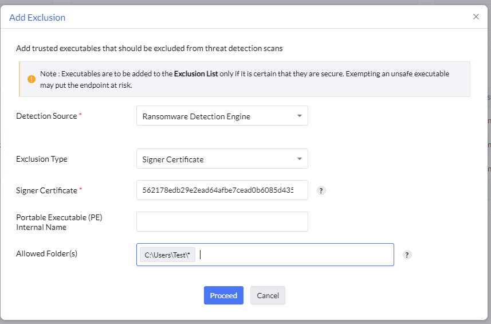Screen dimensions: 491x324
Task: Click the Add Exclusion dialog title
Action: click(37, 17)
